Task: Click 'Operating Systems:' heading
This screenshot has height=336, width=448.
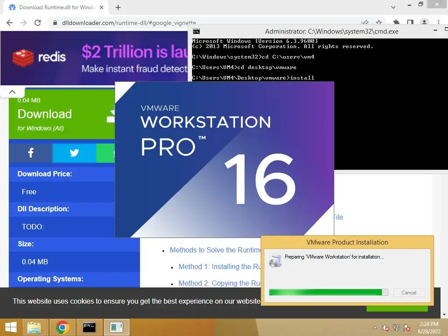Action: coord(51,279)
